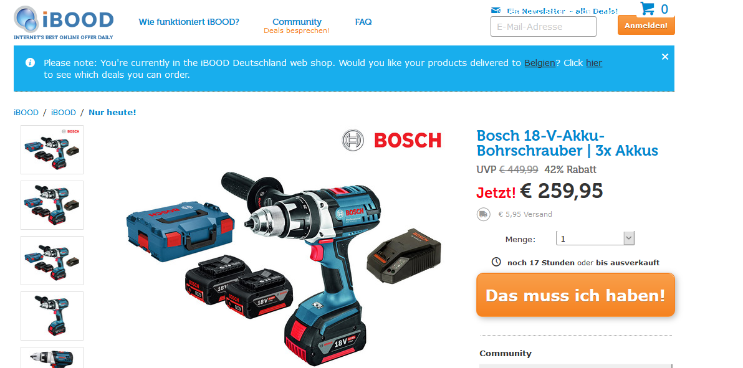Open the shopping cart icon
Viewport: 743px width, 368px height.
647,9
